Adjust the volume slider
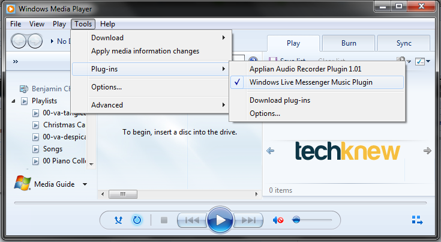441x242 pixels. click(x=312, y=220)
